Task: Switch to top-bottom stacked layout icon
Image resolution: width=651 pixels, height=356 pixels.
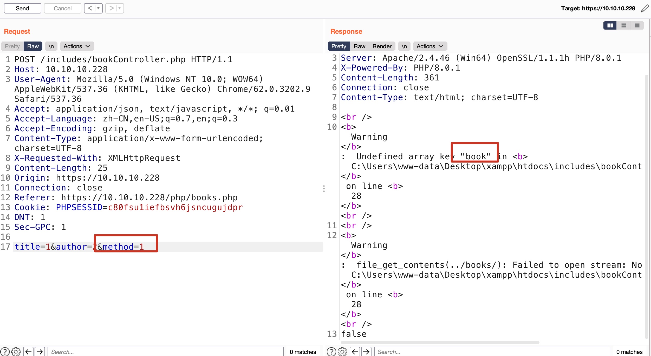Action: coord(623,25)
